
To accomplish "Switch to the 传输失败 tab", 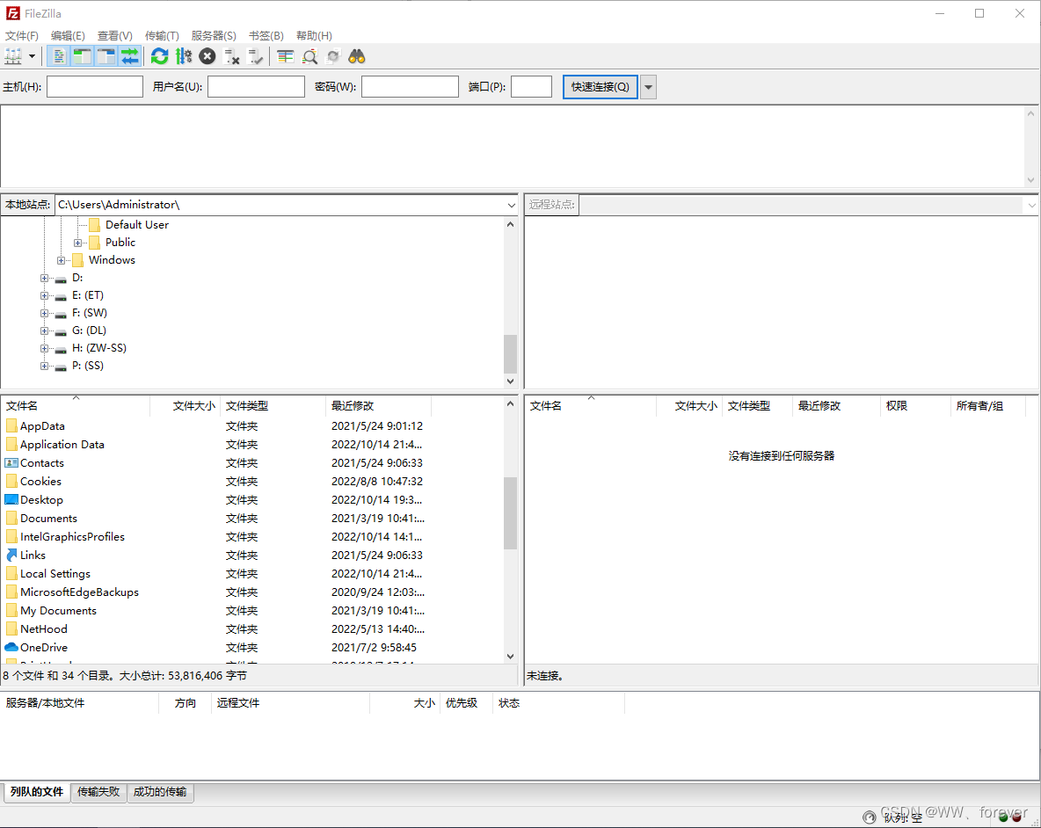I will [98, 792].
